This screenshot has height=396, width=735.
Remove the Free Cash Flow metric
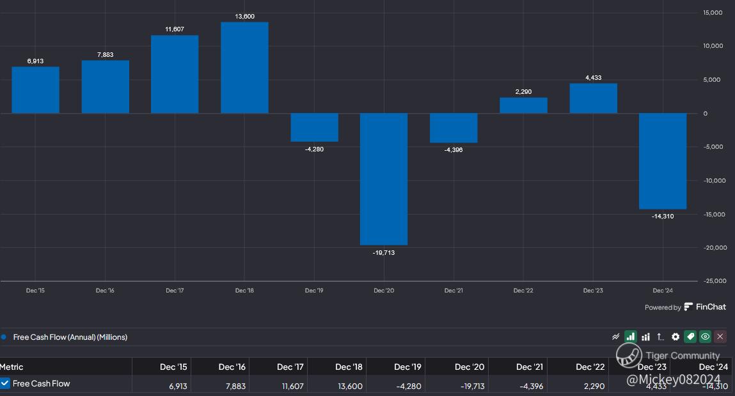coord(720,337)
